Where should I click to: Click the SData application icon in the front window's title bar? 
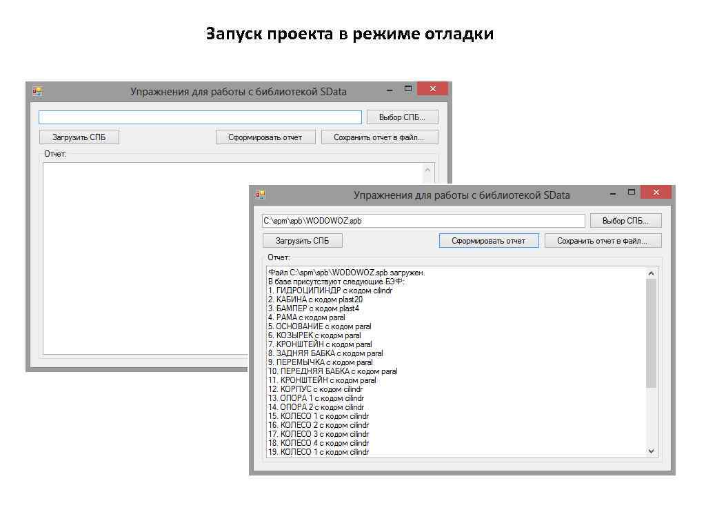pos(260,195)
